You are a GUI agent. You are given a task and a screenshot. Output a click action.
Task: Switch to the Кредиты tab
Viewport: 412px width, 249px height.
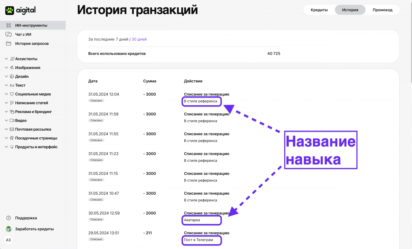(x=319, y=10)
